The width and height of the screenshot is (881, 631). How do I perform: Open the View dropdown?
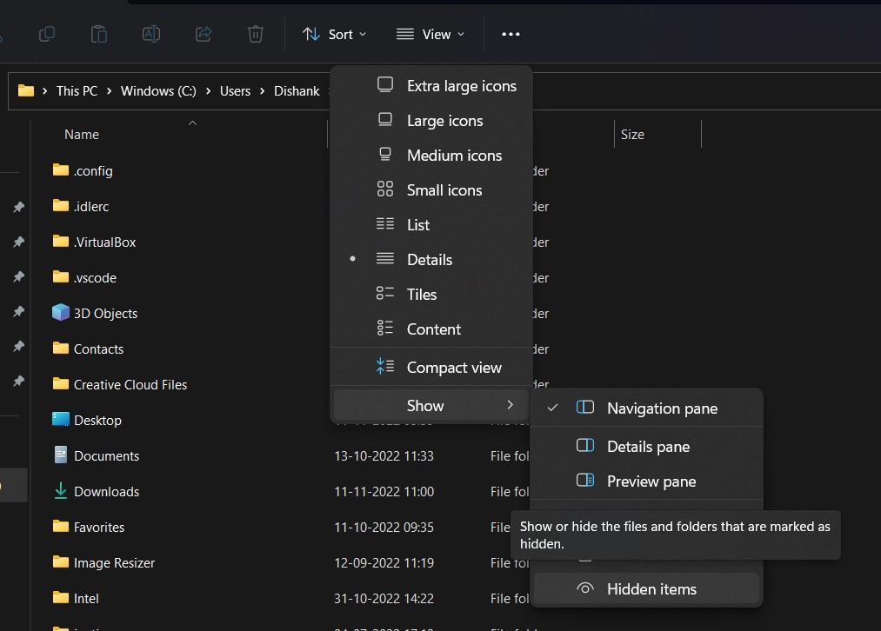(x=430, y=34)
